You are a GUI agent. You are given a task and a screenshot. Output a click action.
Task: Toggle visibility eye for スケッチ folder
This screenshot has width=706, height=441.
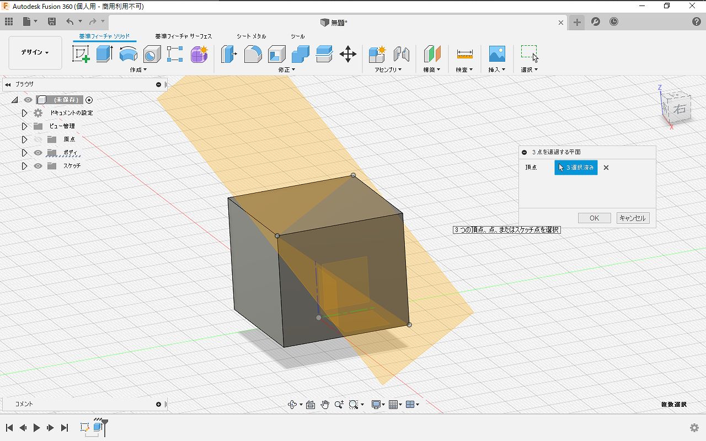38,166
